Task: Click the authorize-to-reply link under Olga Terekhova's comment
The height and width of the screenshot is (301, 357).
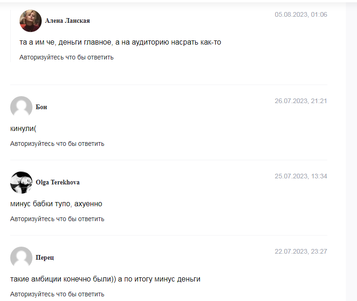Action: click(57, 219)
